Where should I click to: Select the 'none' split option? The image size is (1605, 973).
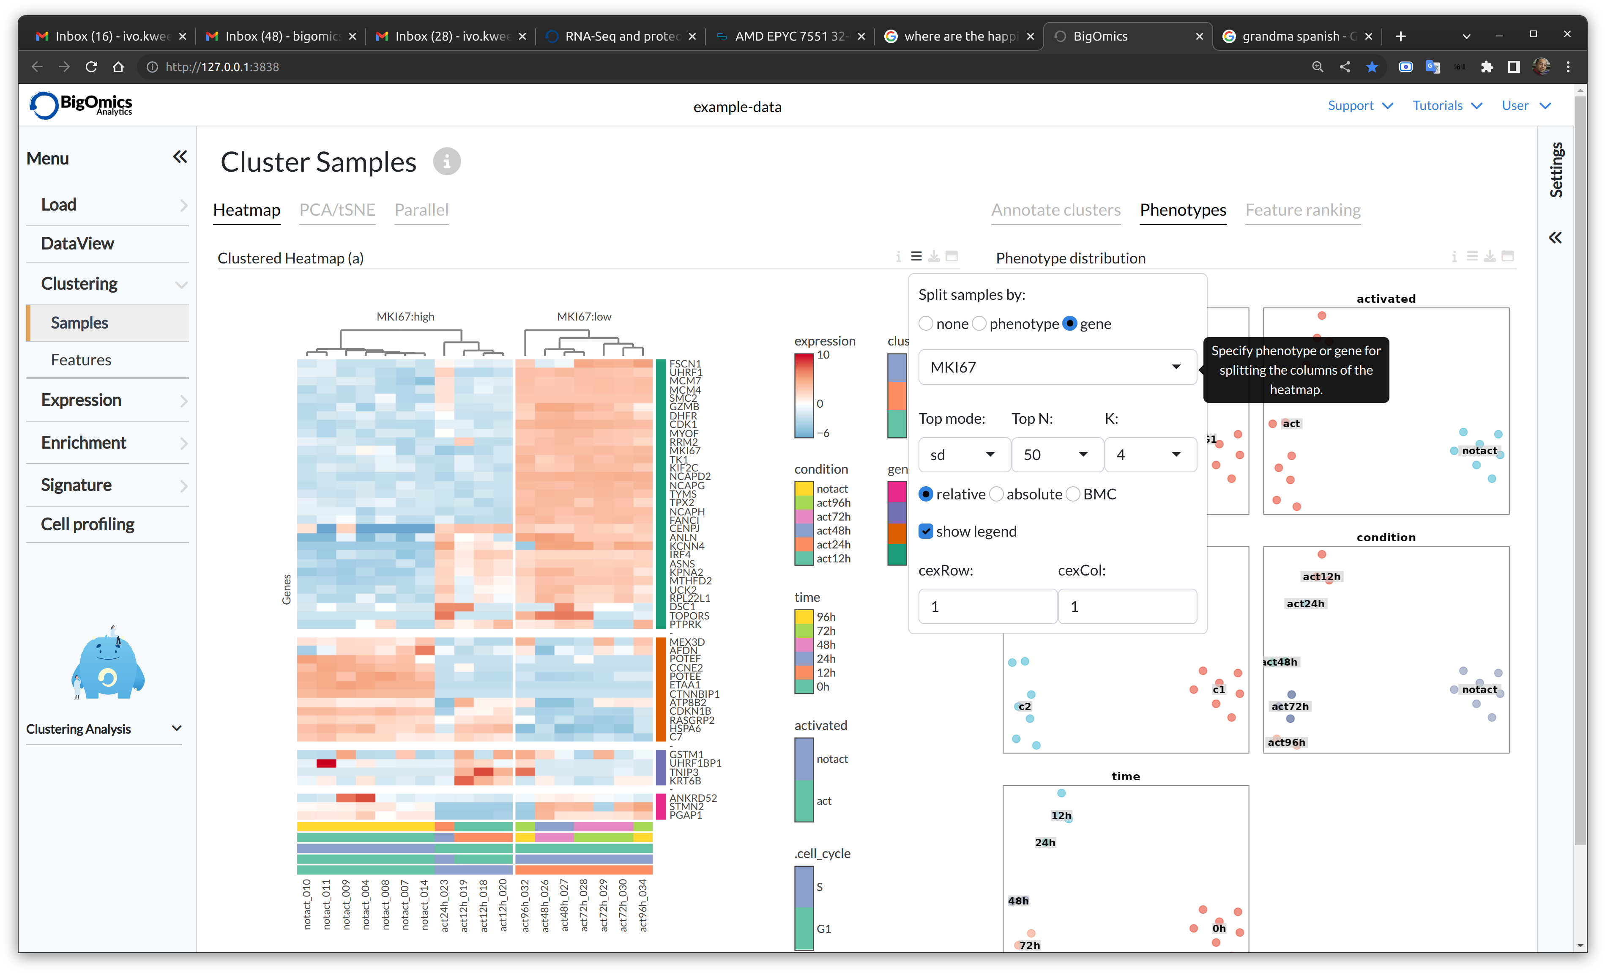(x=926, y=323)
